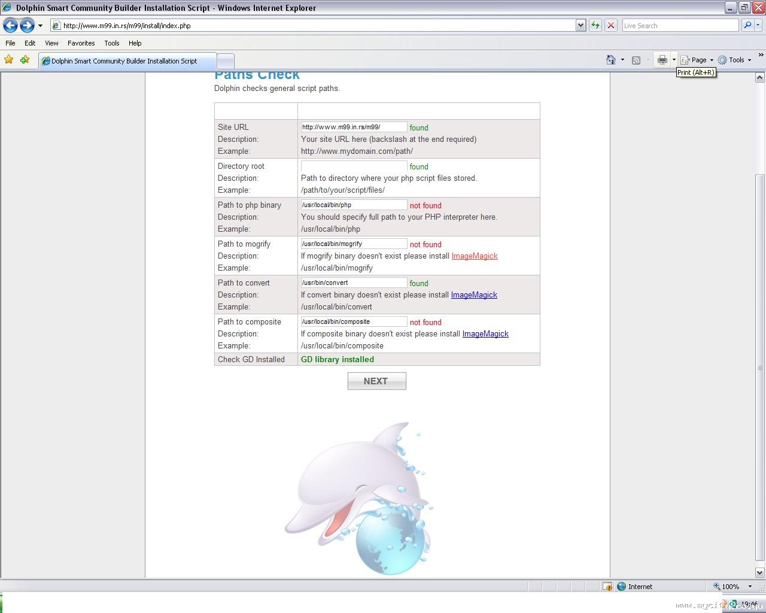Screen dimensions: 766x613
Task: Click the 100% zoom level button
Action: (x=726, y=587)
